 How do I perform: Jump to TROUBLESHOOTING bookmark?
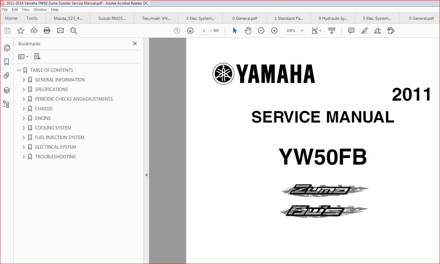click(x=56, y=157)
